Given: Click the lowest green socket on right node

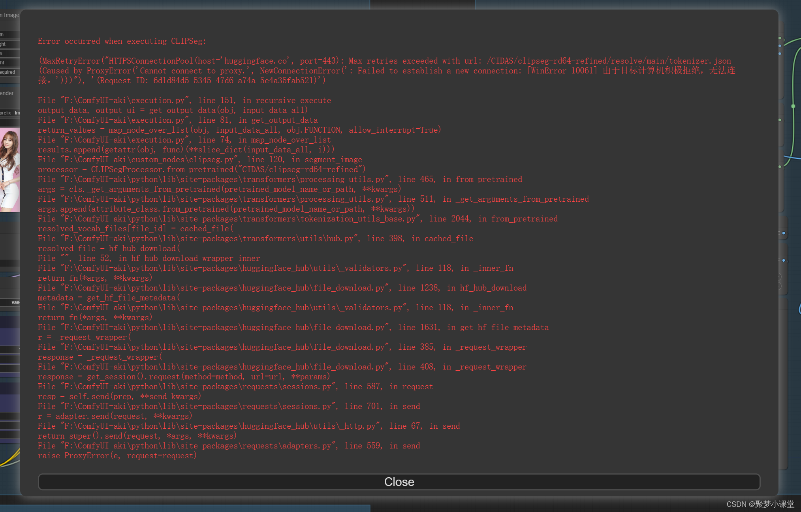Looking at the screenshot, I should coord(780,167).
